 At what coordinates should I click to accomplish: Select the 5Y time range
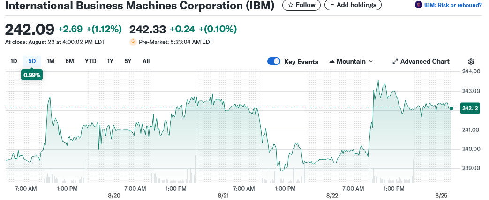128,61
